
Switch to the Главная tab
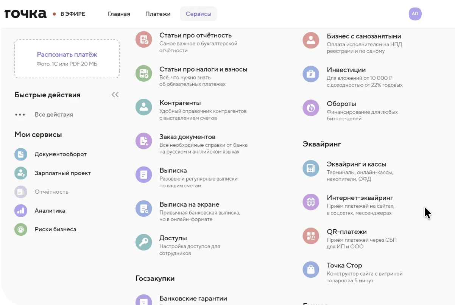click(119, 14)
